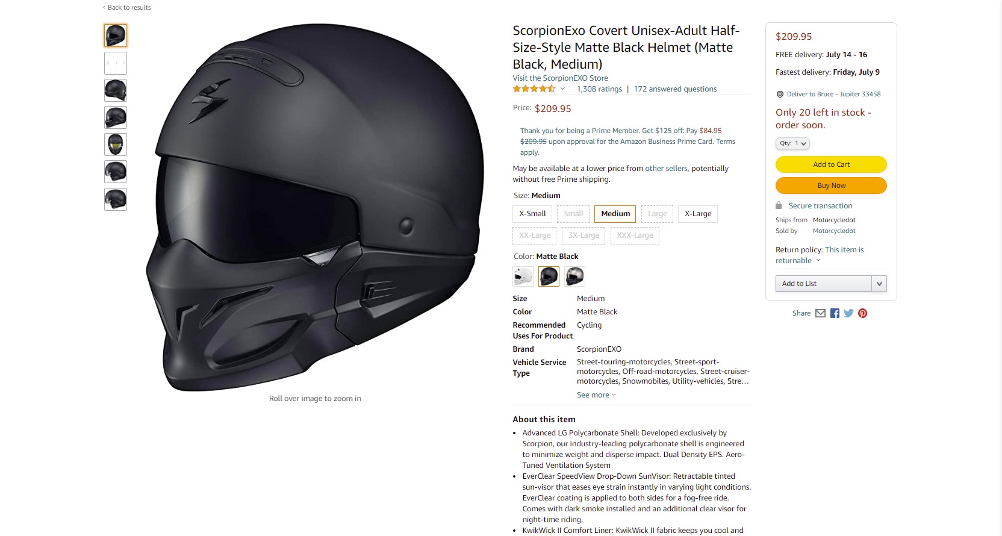Share product on Pinterest
The height and width of the screenshot is (536, 1002).
[x=862, y=313]
